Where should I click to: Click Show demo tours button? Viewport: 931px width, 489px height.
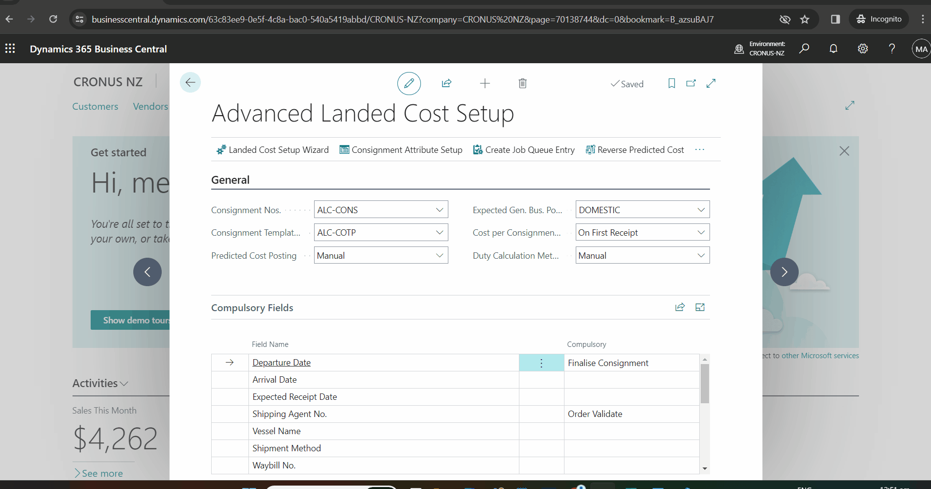tap(130, 320)
